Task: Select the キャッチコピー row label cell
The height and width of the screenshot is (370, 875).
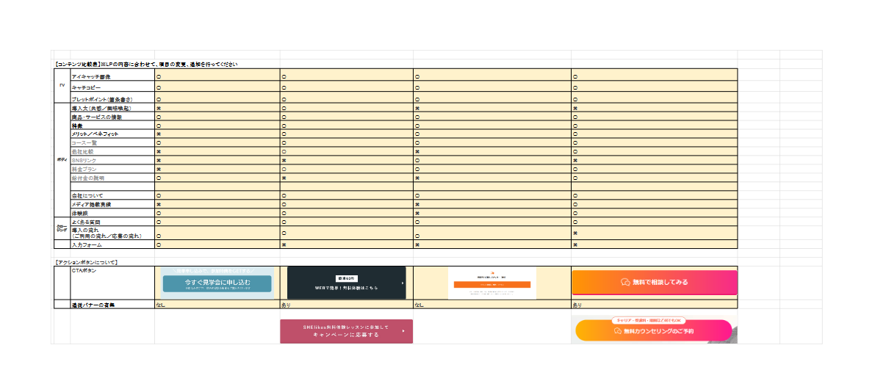Action: (x=112, y=87)
